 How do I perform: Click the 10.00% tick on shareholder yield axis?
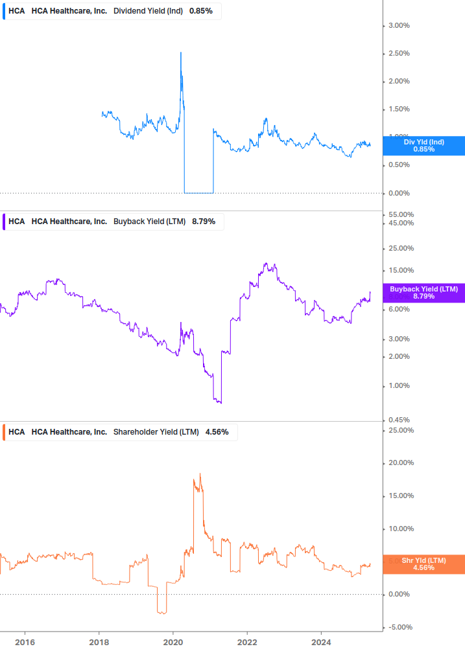coord(401,529)
